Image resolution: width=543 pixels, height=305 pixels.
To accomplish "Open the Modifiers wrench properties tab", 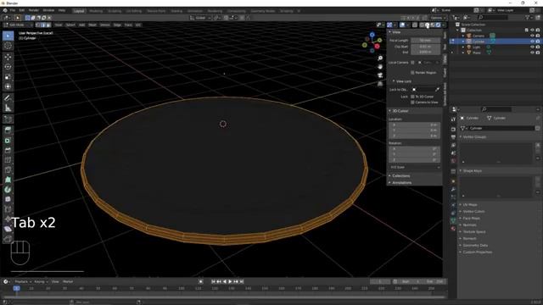I will pyautogui.click(x=453, y=189).
